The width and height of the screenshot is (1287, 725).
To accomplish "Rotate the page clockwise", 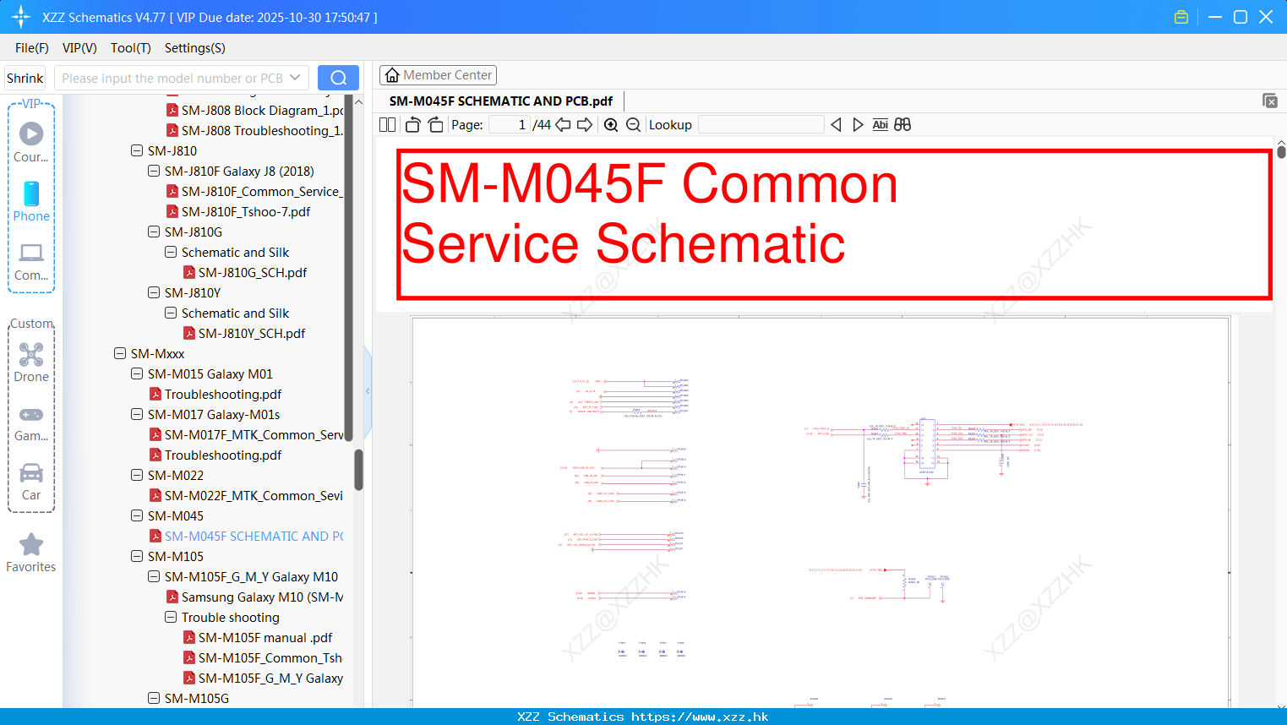I will [436, 125].
